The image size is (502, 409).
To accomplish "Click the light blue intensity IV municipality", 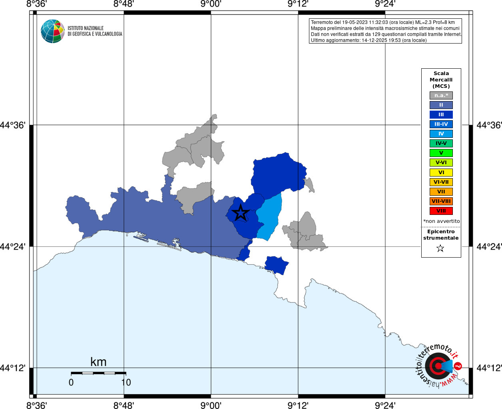I will tap(269, 218).
